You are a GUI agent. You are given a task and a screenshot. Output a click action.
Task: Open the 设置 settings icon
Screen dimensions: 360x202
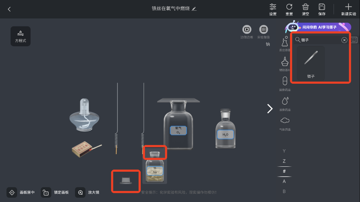tap(273, 9)
